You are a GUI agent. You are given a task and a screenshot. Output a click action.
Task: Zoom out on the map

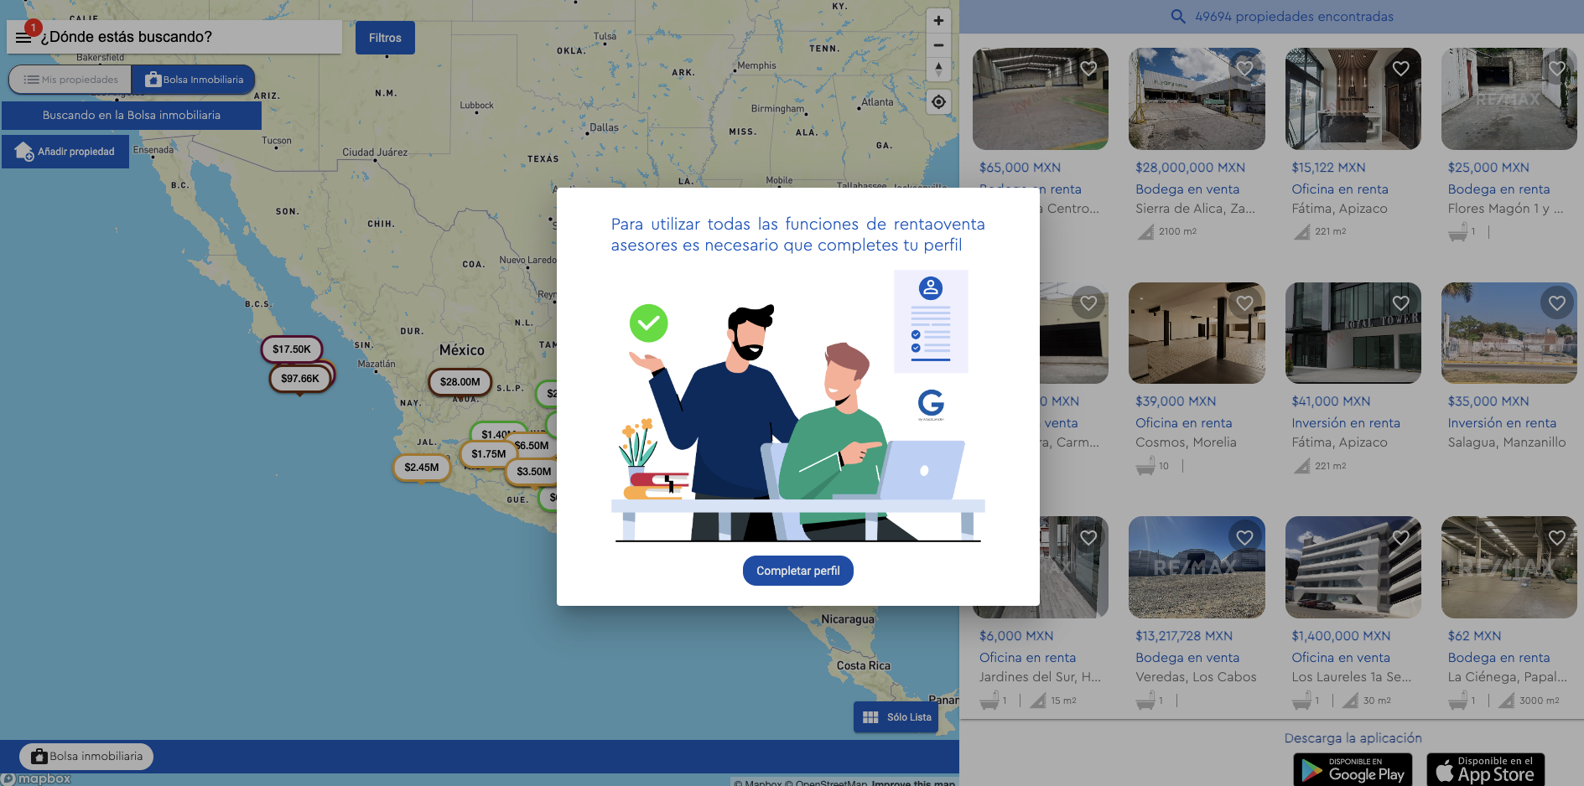[938, 45]
